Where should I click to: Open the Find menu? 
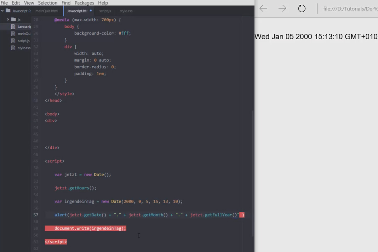click(66, 3)
